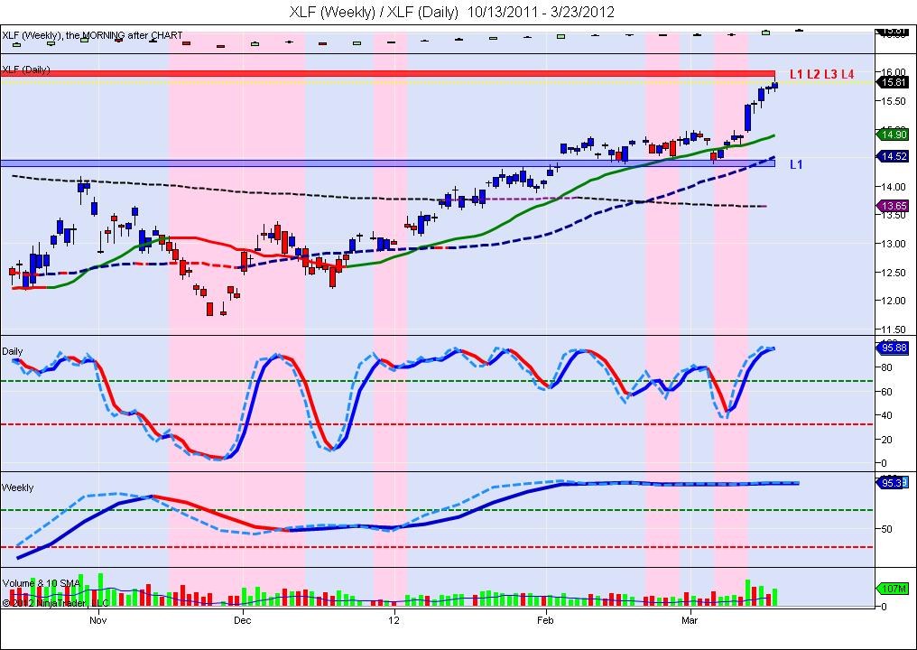Click the 'Feb' date axis label
917x650 pixels.
[x=546, y=620]
